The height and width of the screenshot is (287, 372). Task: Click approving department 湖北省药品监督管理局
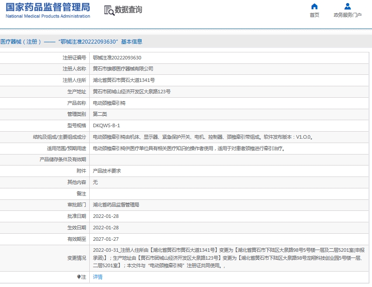point(116,205)
